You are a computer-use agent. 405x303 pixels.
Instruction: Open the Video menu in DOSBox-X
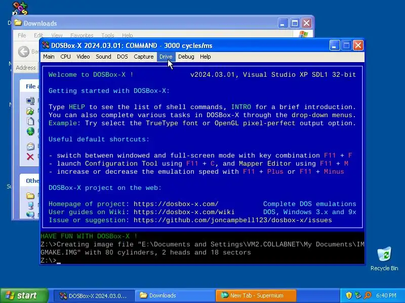[83, 57]
